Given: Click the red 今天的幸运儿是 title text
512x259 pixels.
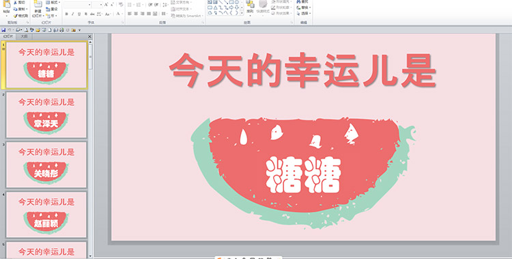Looking at the screenshot, I should [302, 70].
